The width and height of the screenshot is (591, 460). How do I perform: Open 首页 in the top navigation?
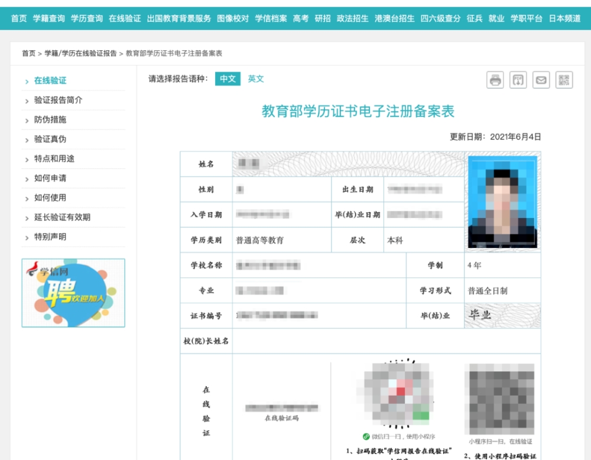(19, 18)
